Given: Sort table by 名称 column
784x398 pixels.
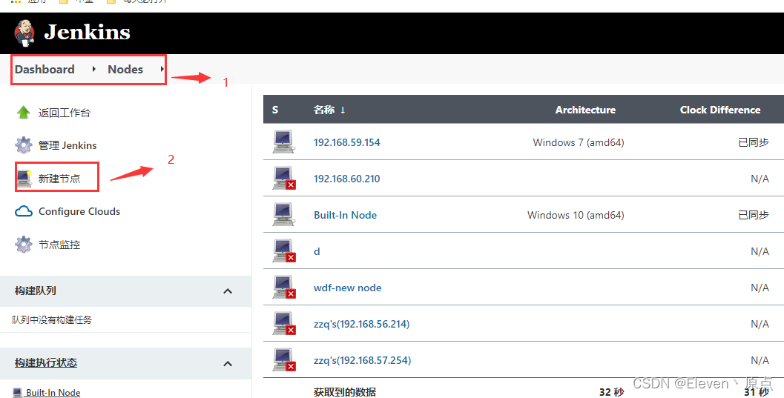Looking at the screenshot, I should pos(329,110).
